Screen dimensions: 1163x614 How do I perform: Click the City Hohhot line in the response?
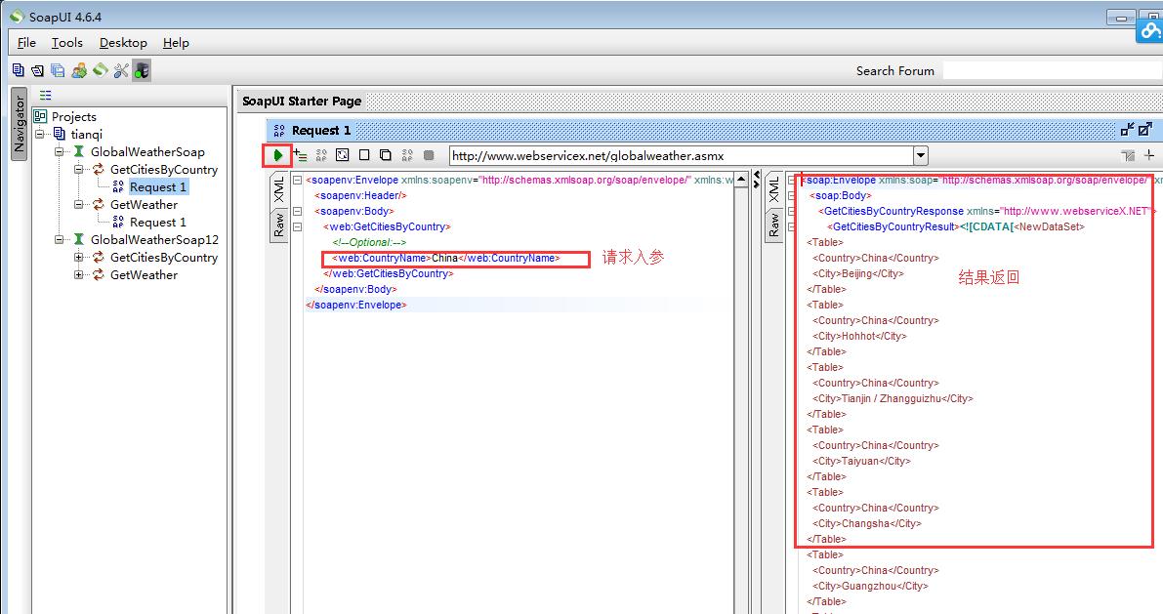point(859,336)
